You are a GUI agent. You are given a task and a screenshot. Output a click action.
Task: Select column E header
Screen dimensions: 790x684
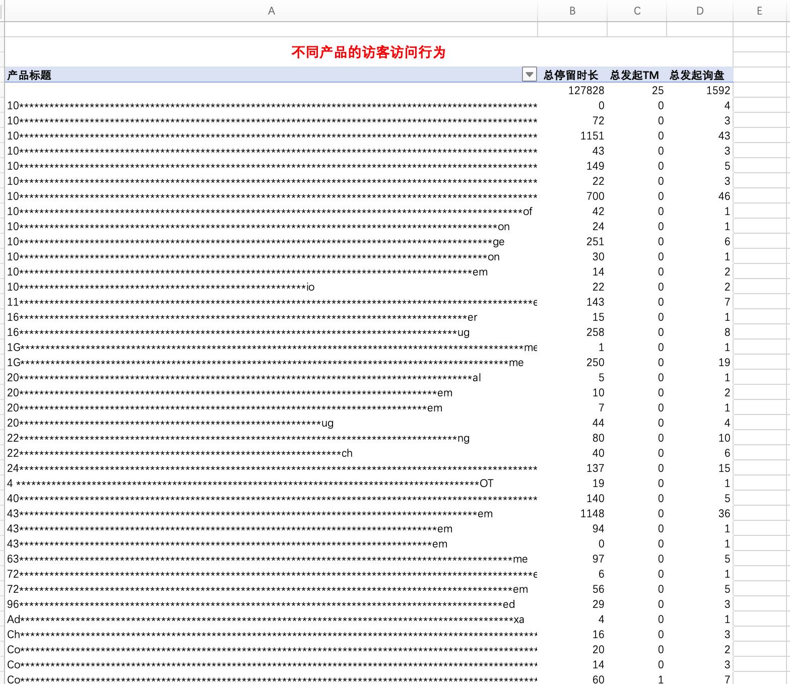(x=760, y=11)
